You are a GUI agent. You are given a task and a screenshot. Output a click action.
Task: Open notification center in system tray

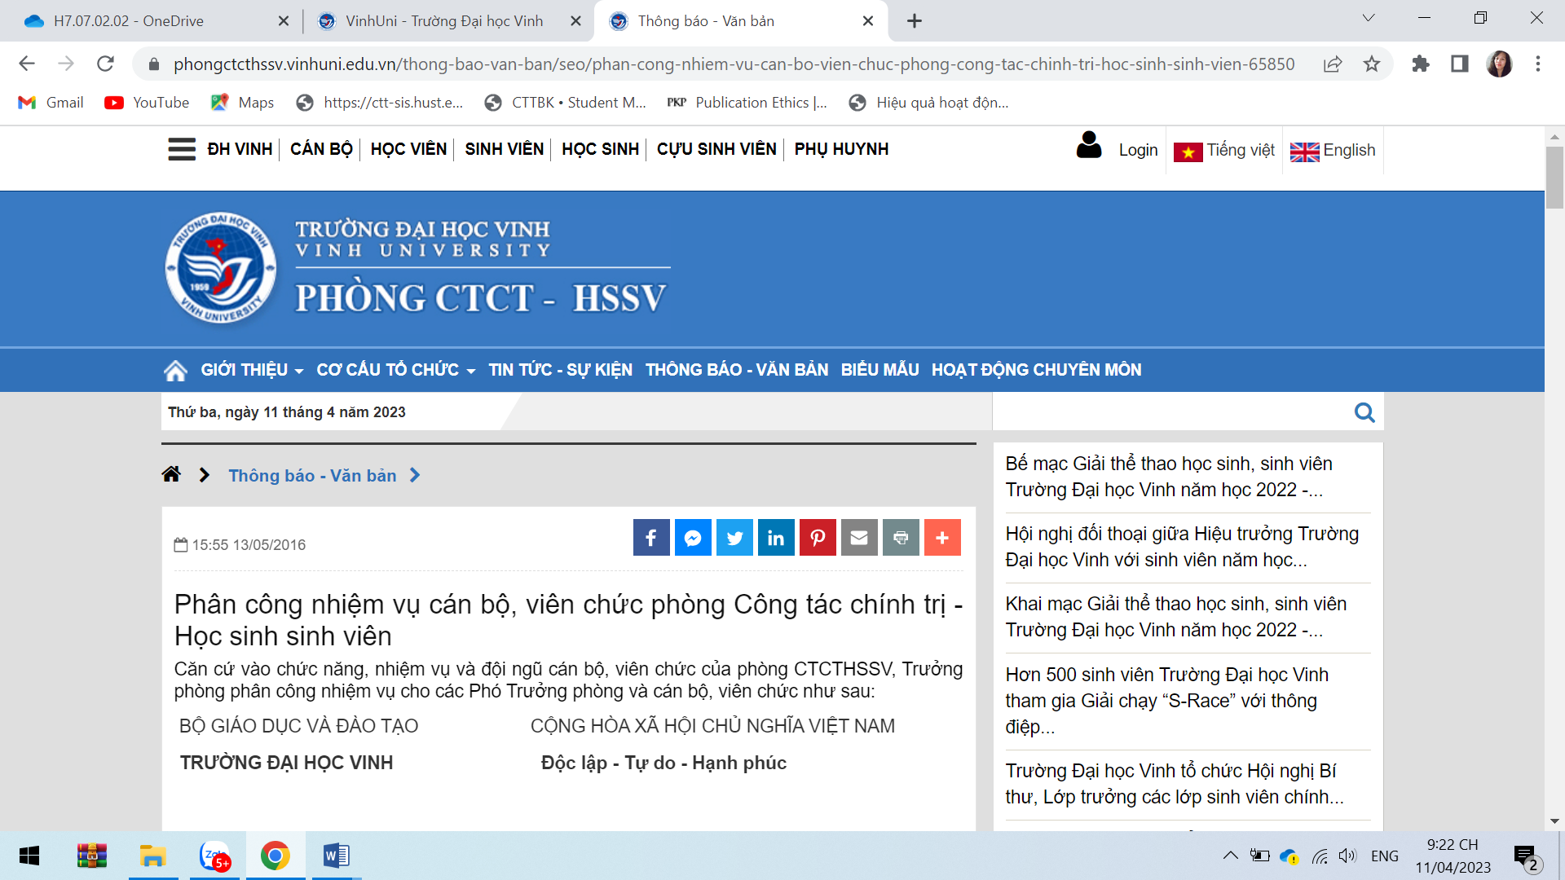coord(1526,856)
